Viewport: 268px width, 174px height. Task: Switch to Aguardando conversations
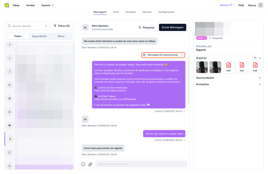point(39,36)
